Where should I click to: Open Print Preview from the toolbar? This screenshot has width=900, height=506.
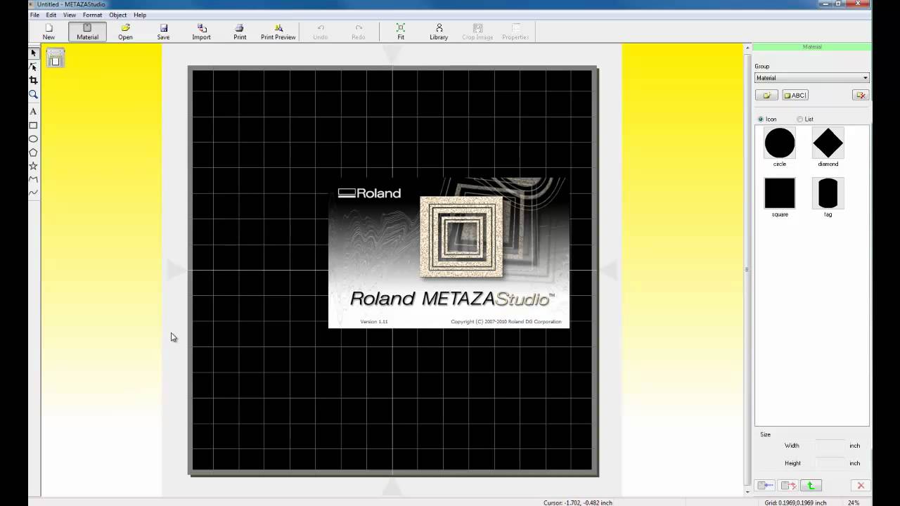[x=278, y=32]
